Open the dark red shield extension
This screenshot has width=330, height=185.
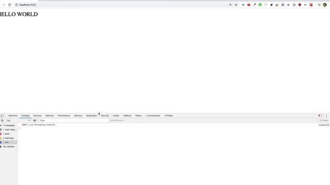(300, 5)
